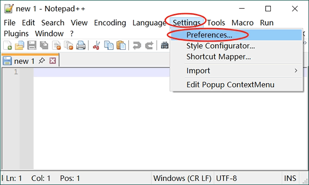
Task: Print the document using the printer icon
Action: coord(81,45)
